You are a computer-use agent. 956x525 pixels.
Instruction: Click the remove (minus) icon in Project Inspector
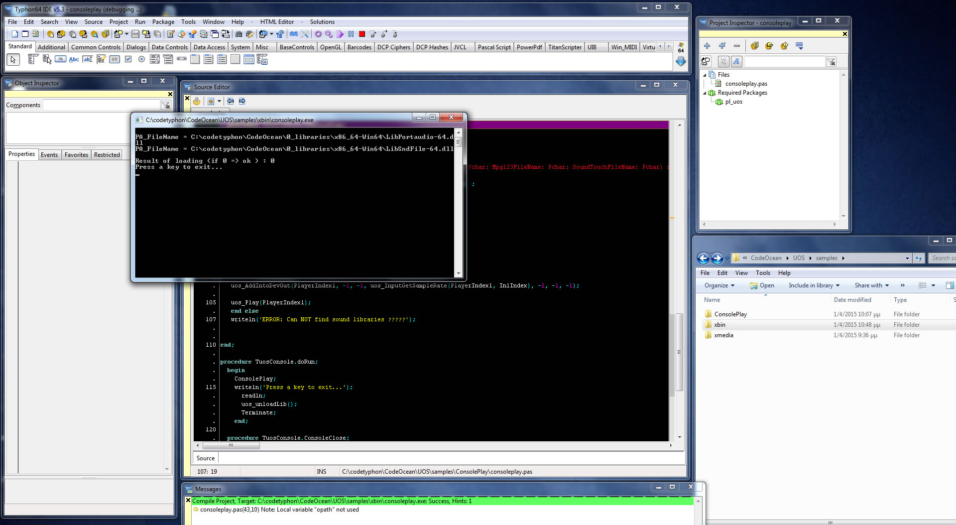pos(737,46)
